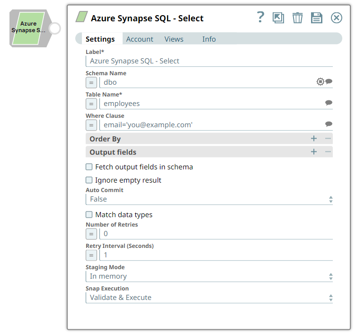
Task: Toggle expression for Table Name
Action: click(91, 104)
